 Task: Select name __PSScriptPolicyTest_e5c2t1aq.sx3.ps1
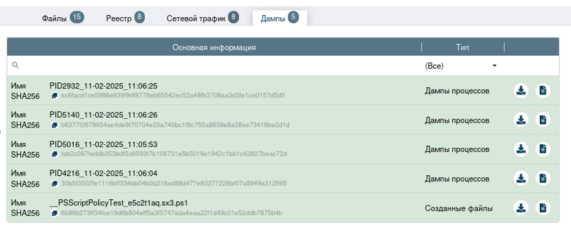[x=119, y=203]
